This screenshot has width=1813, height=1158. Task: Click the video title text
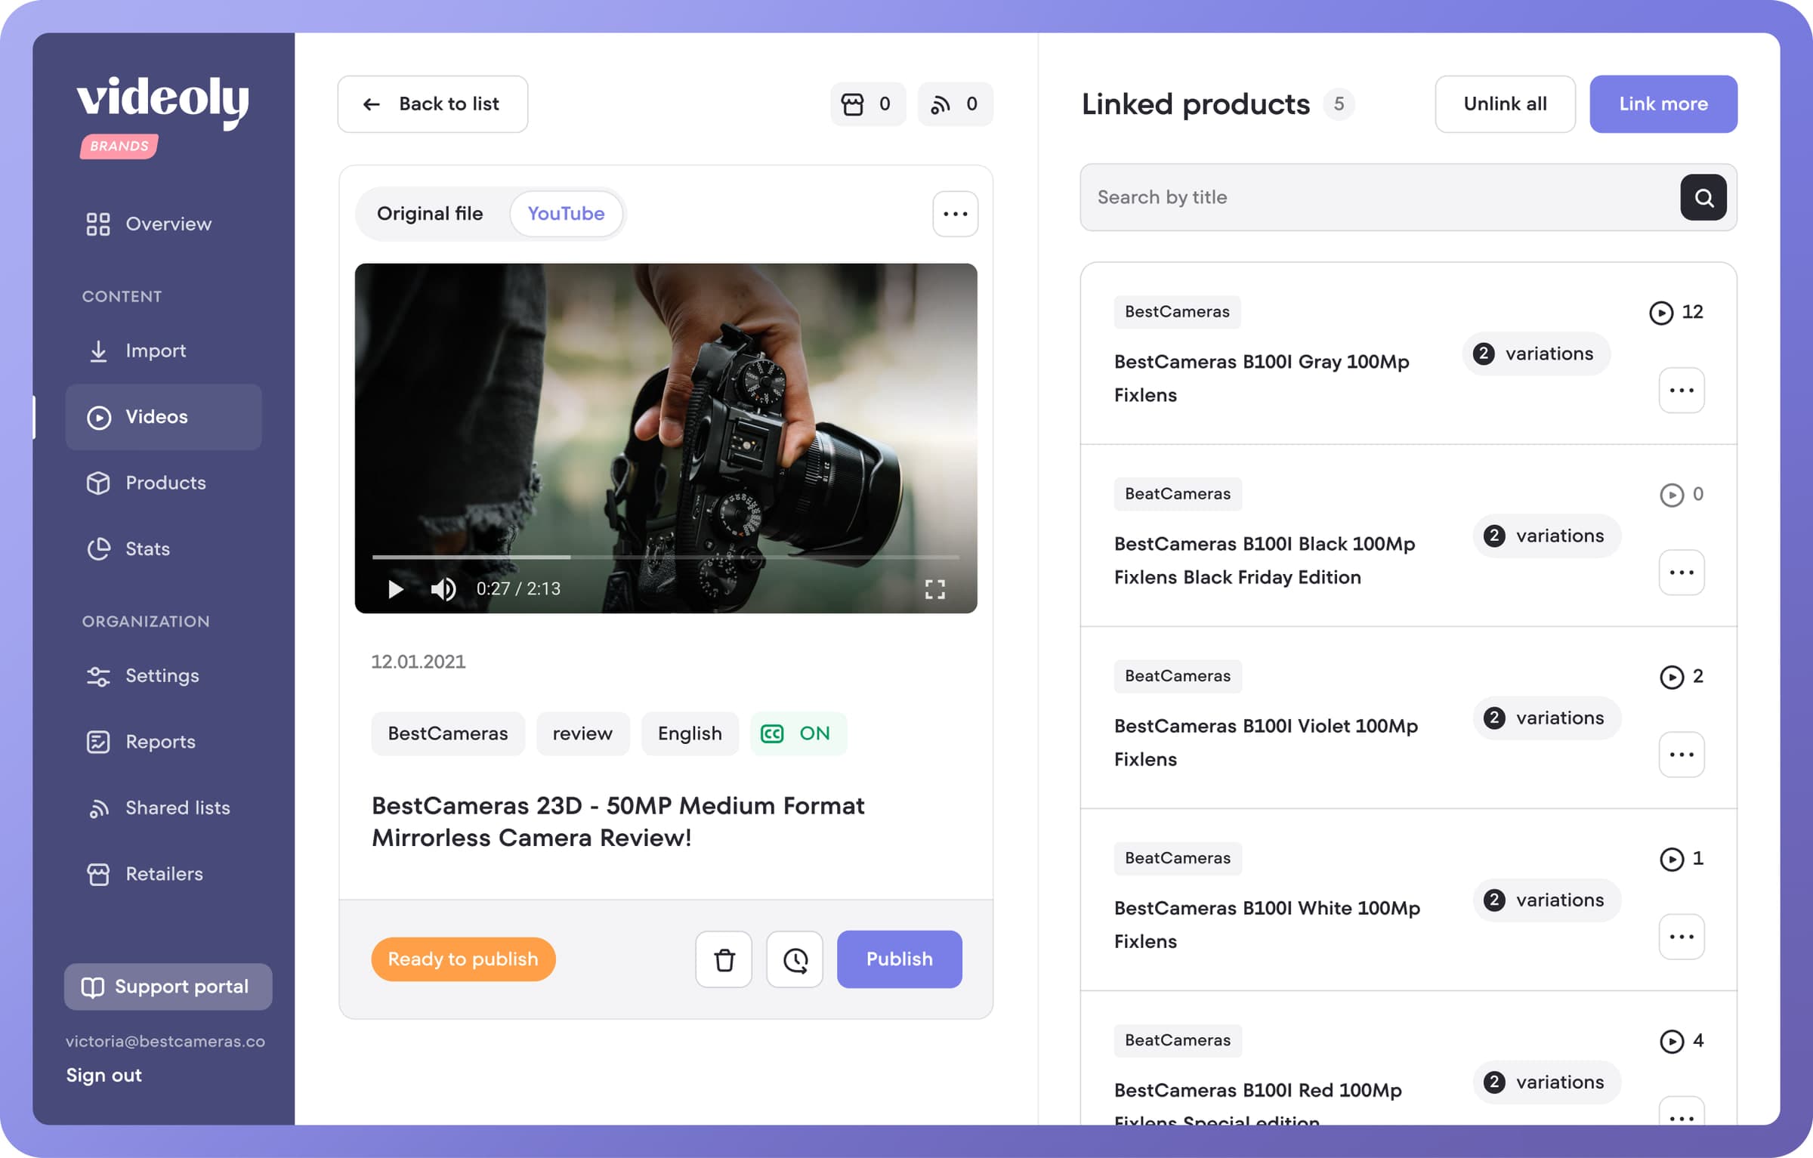(618, 822)
